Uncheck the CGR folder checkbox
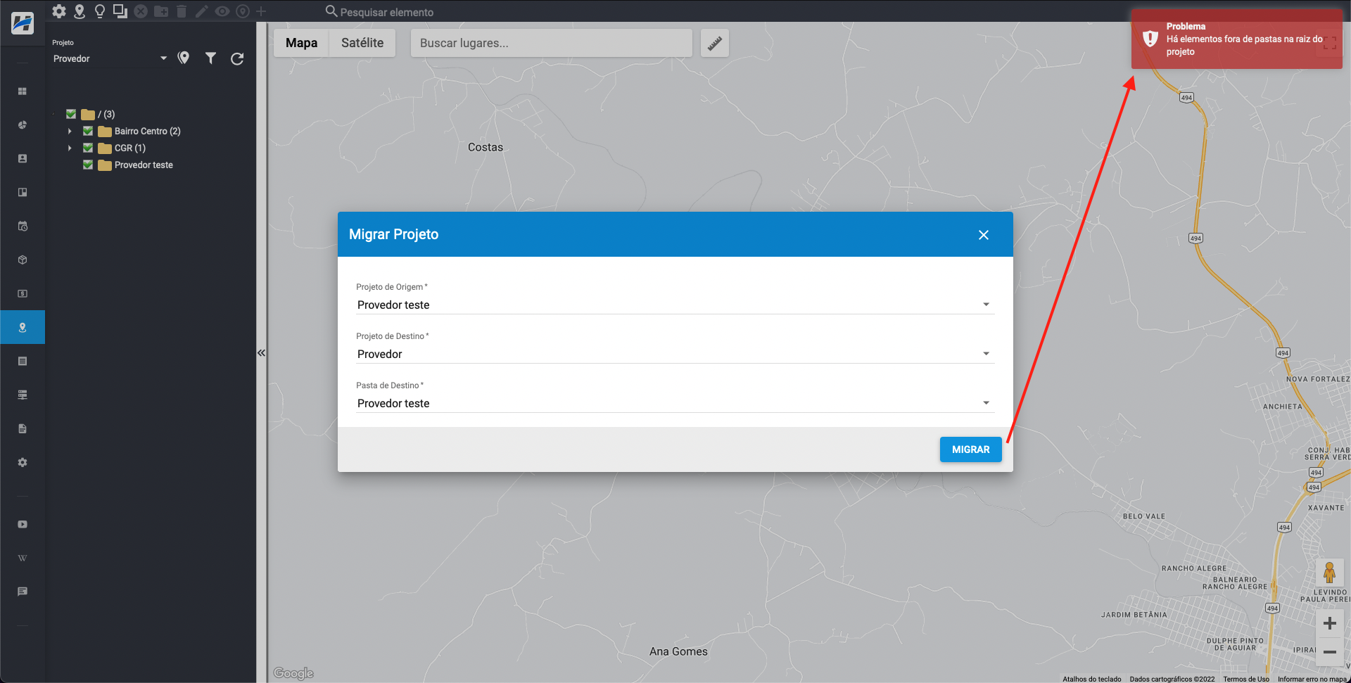This screenshot has width=1351, height=683. coord(88,148)
